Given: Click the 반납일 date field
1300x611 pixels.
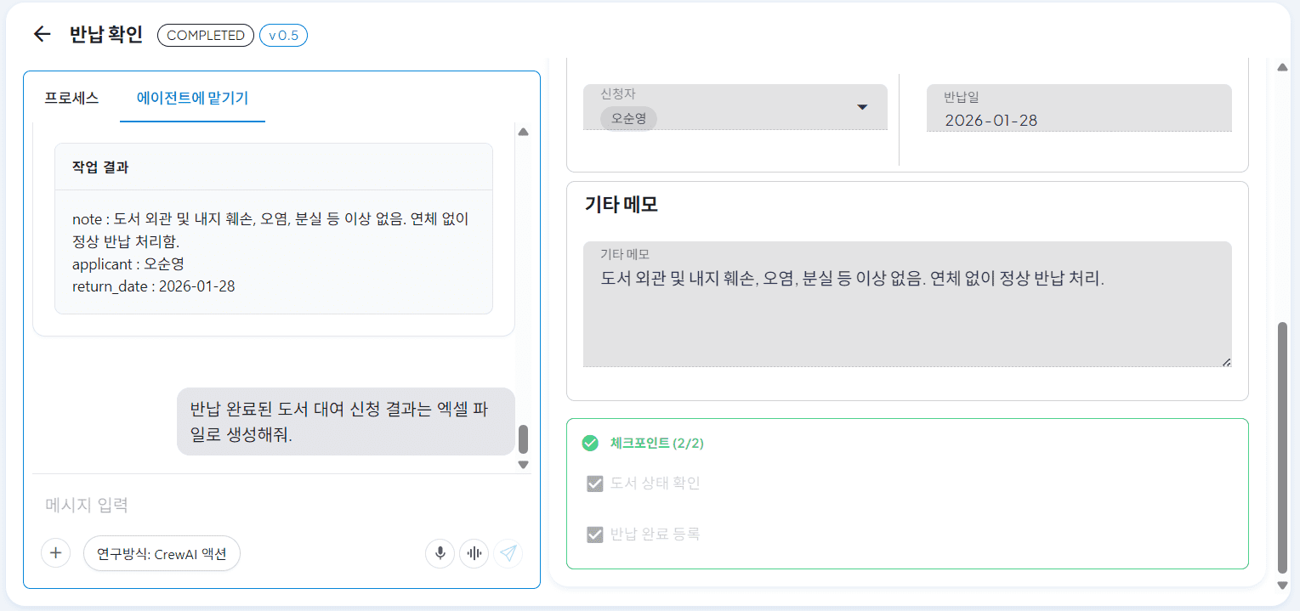Looking at the screenshot, I should tap(1079, 108).
